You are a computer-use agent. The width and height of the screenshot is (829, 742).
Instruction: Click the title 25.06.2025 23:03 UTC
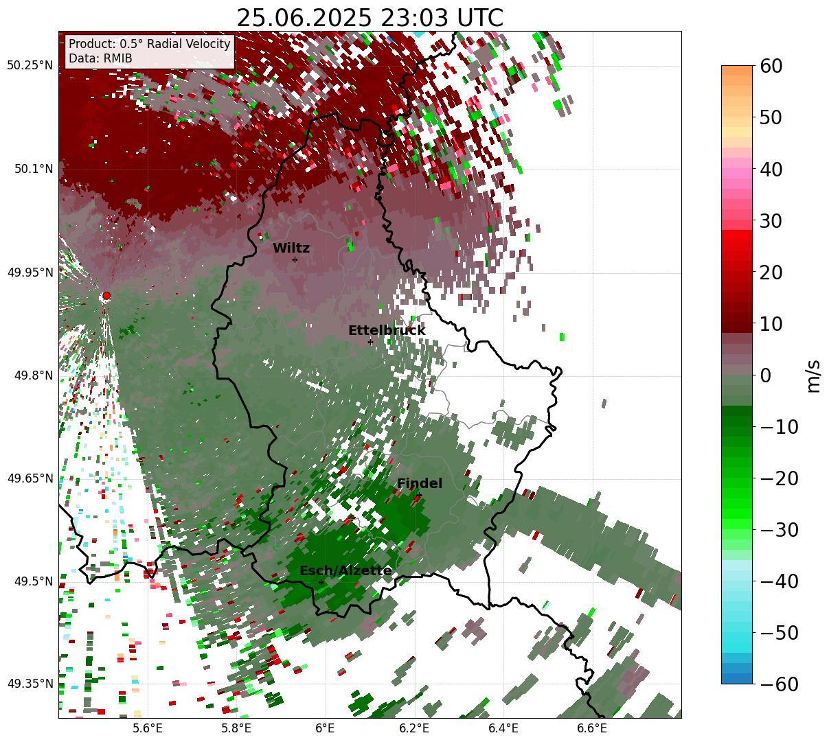coord(370,18)
